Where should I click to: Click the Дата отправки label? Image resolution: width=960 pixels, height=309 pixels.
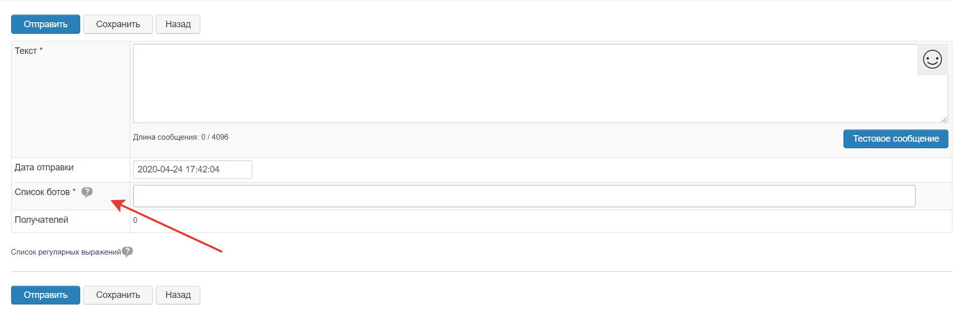tap(44, 167)
